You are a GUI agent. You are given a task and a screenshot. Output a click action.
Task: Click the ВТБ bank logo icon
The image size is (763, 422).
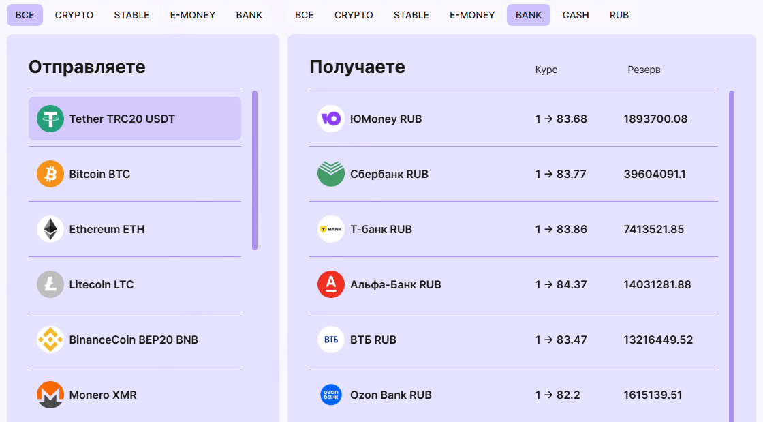tap(331, 340)
